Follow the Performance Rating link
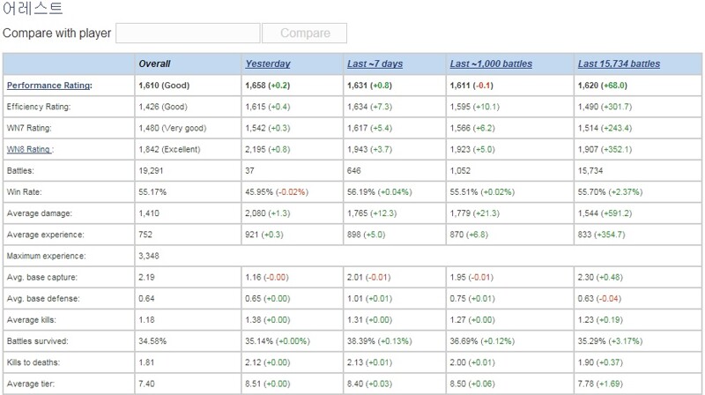The image size is (705, 395). point(48,86)
